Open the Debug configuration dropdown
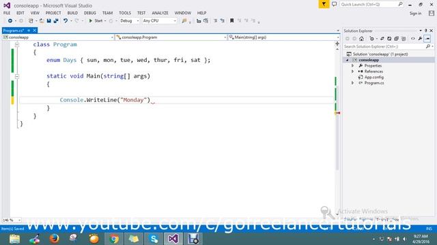The image size is (437, 245). [129, 21]
